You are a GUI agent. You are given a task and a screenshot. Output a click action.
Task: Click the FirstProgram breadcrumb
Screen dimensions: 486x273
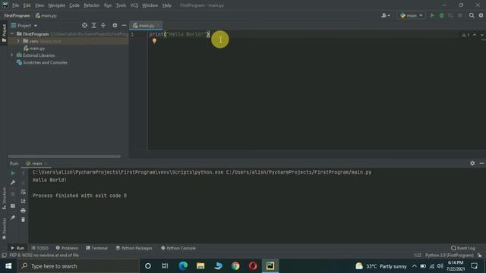(17, 15)
